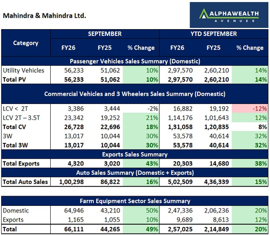Image resolution: width=270 pixels, height=235 pixels.
Task: Select the 20,303 exports YTD value
Action: tap(183, 164)
